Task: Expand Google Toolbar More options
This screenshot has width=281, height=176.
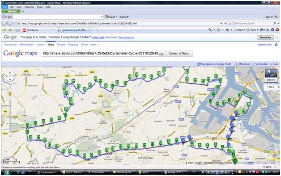Action: pos(124,17)
